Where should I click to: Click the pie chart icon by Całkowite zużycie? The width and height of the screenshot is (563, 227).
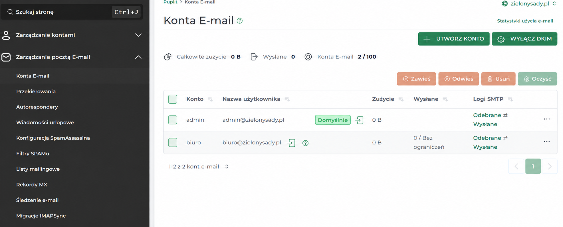coord(168,57)
